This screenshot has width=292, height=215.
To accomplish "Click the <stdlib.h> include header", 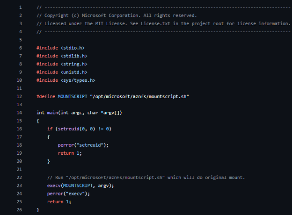I will [73, 56].
